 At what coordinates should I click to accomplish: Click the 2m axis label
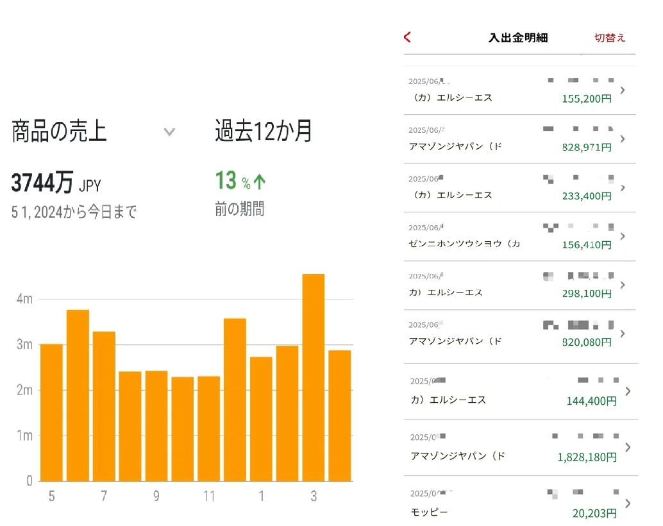24,390
